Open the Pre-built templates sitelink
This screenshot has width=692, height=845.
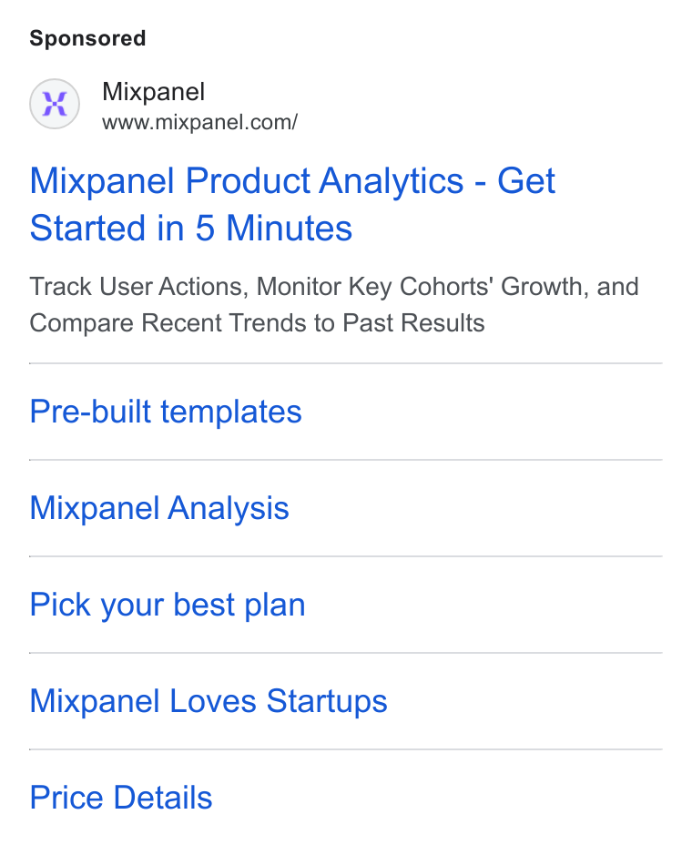click(x=166, y=412)
